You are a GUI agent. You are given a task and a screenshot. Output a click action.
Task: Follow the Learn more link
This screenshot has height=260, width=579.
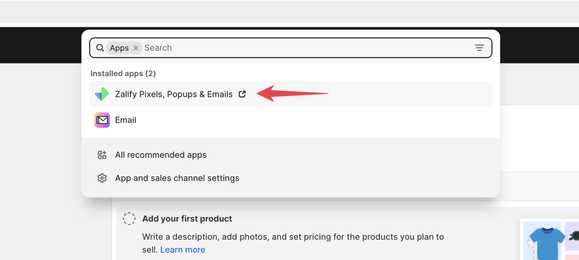point(182,250)
